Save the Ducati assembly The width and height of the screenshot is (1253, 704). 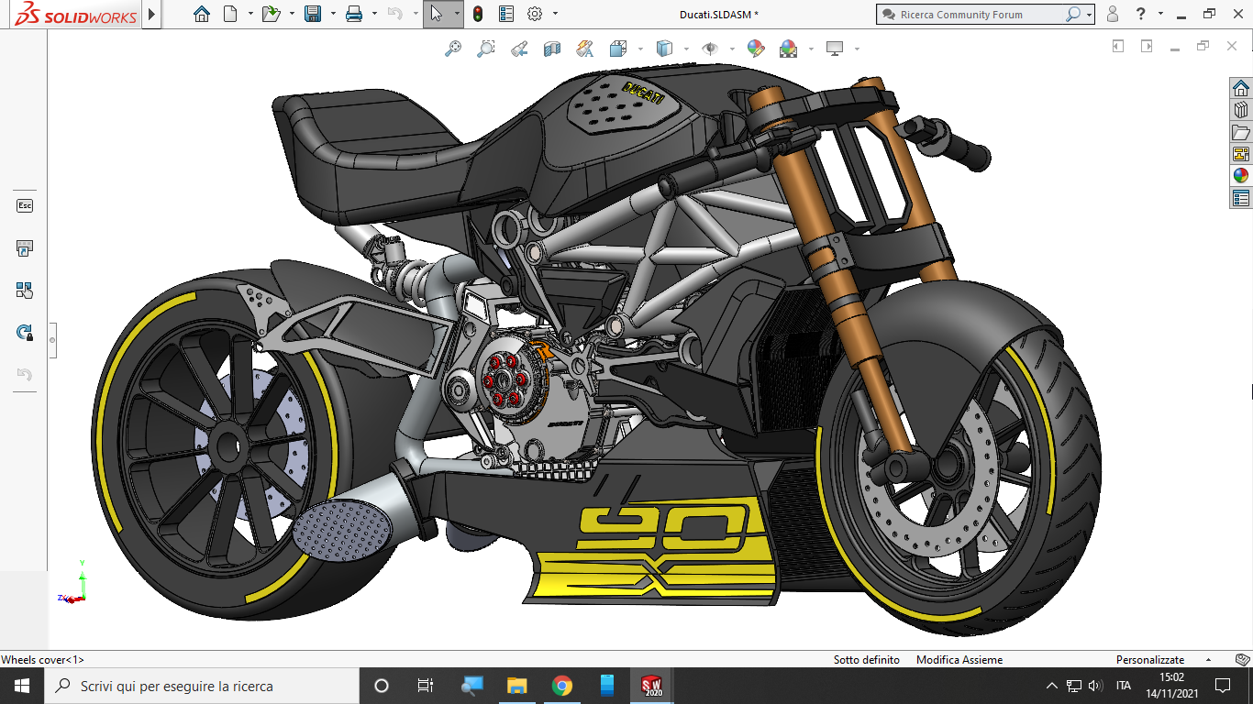tap(313, 14)
